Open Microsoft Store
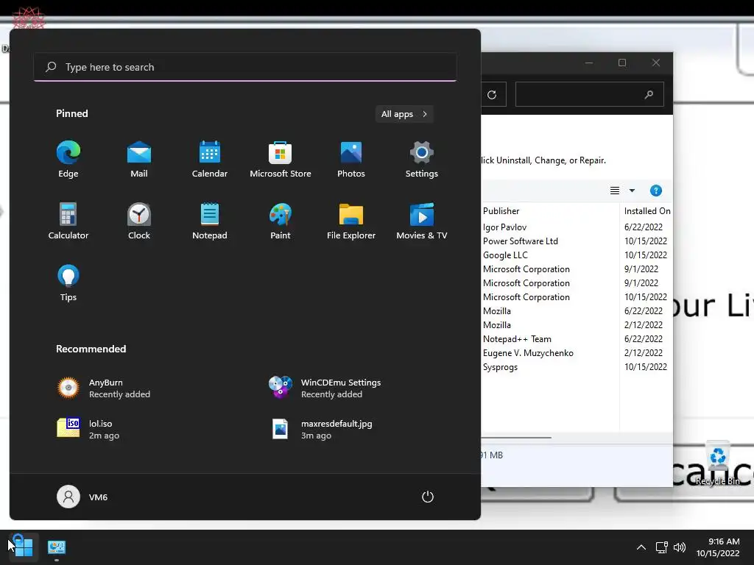The image size is (754, 565). 281,160
